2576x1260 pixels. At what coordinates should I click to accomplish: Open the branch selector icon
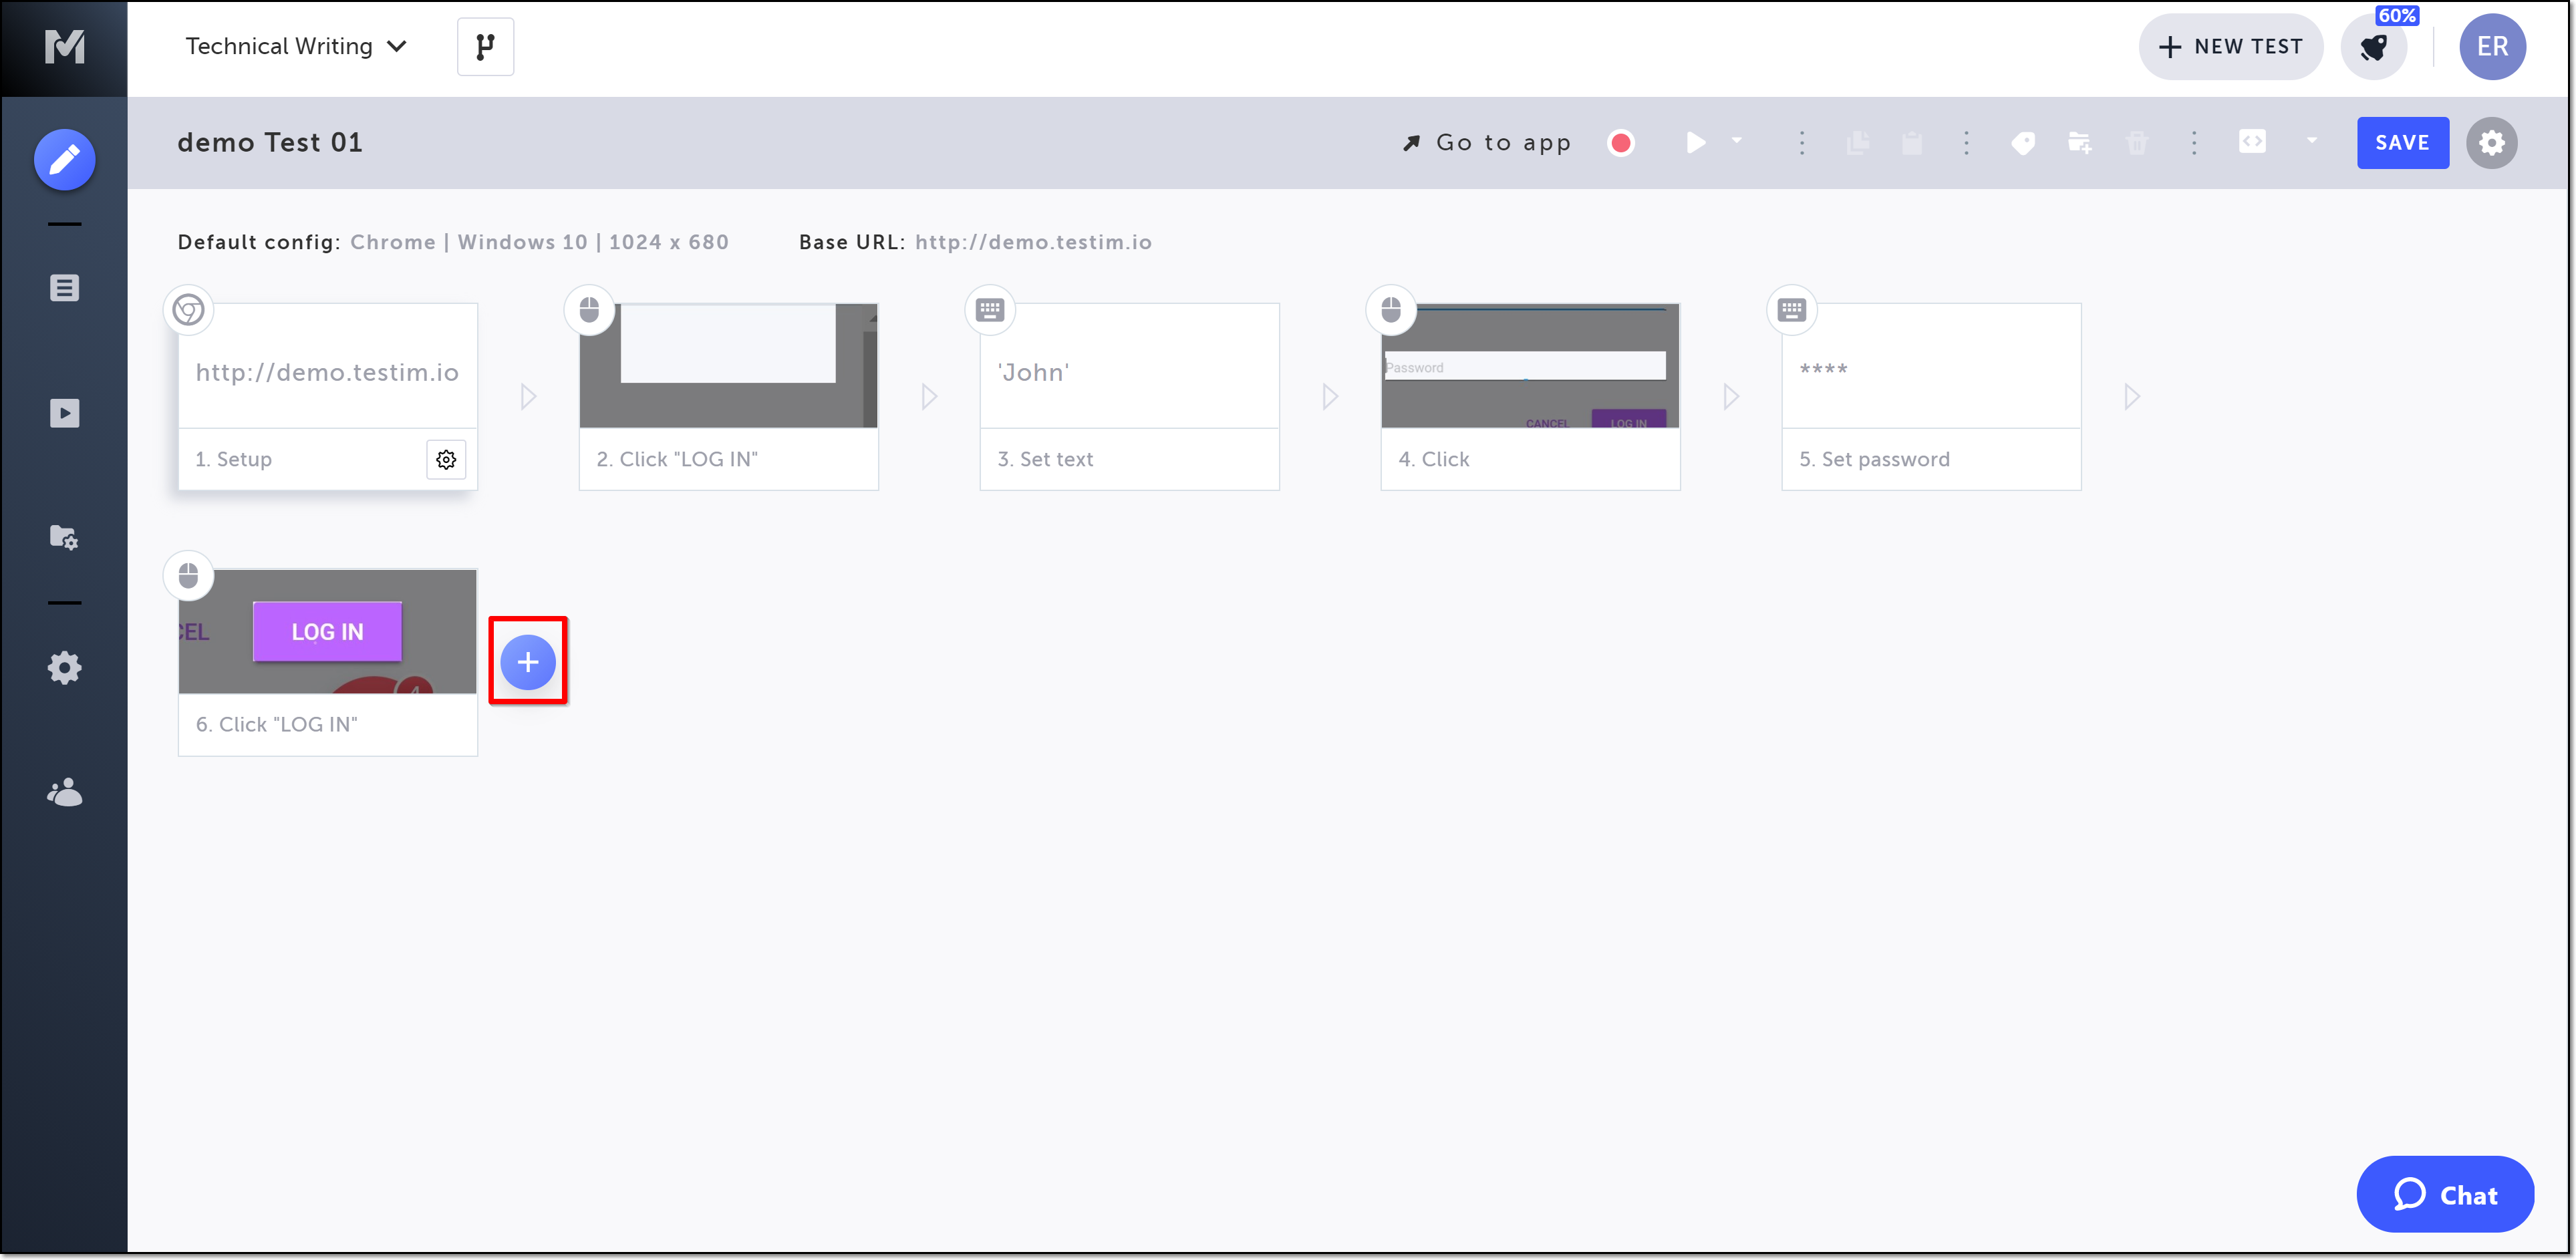[485, 47]
